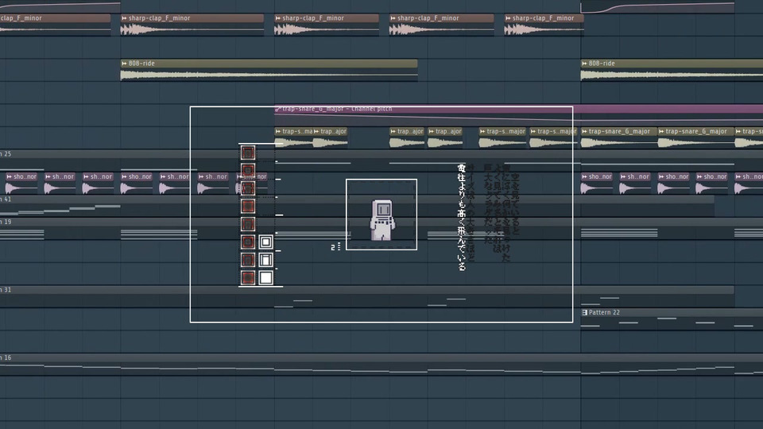Click the topmost red square in the column
763x429 pixels.
click(x=248, y=153)
